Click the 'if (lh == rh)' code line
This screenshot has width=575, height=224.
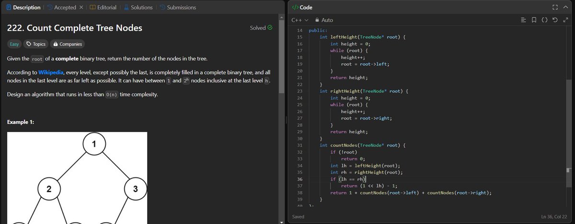pyautogui.click(x=348, y=179)
